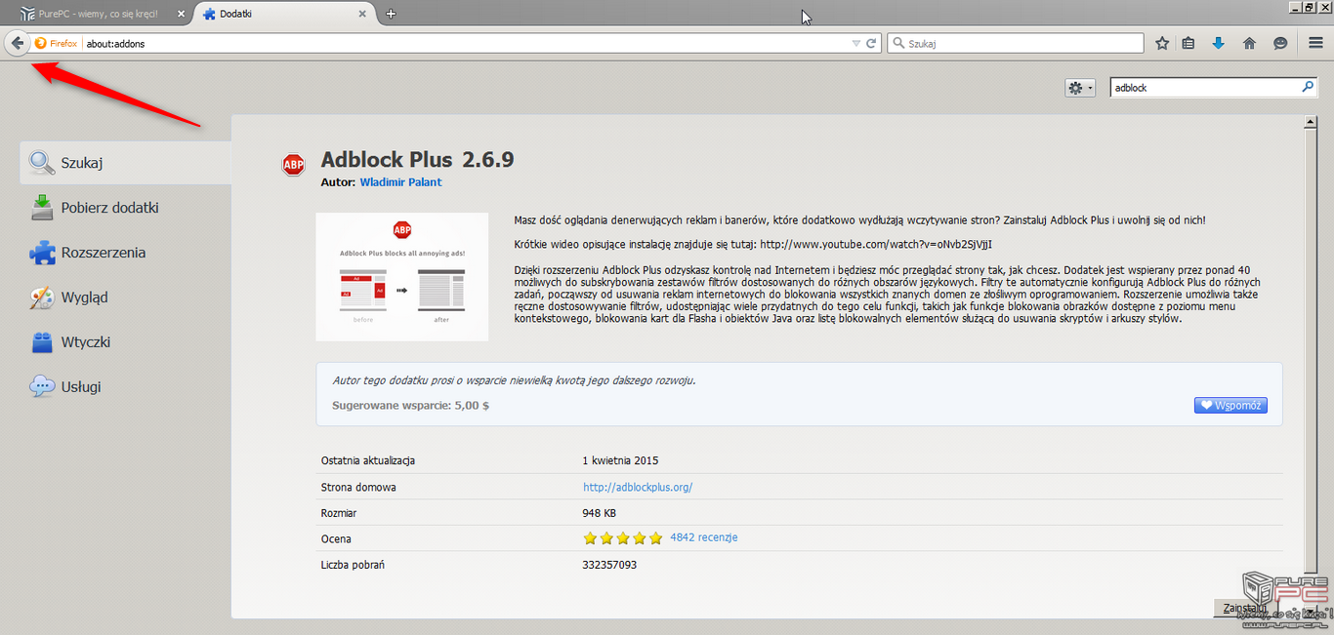Screen dimensions: 1334x635
Task: Open Rozszerzenia category
Action: (125, 253)
